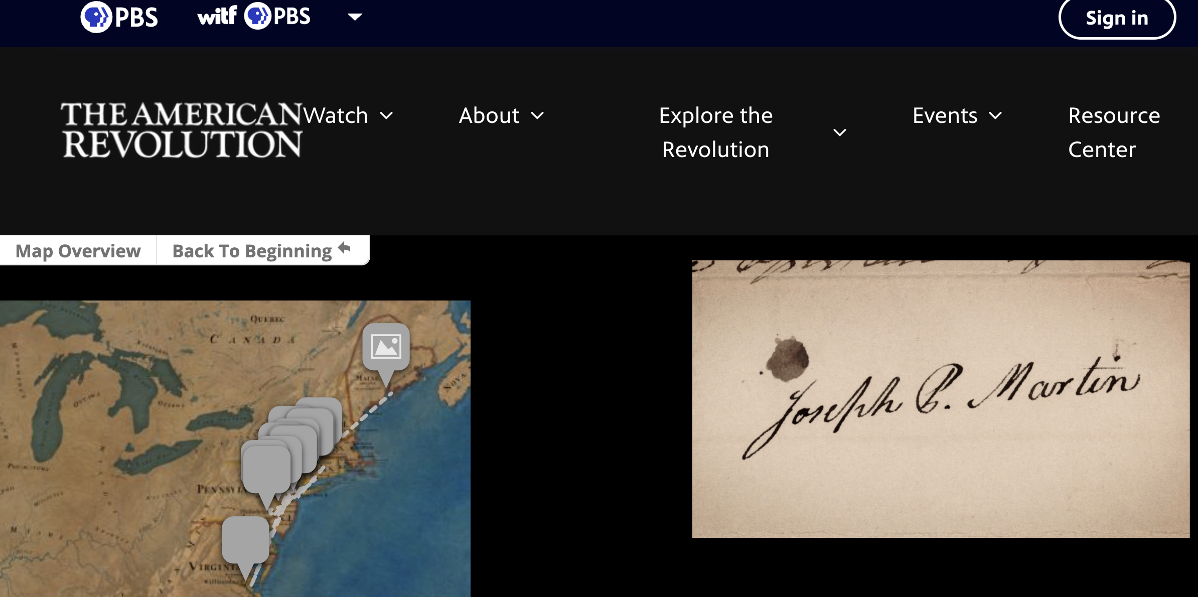Click the back arrow icon beside Beginning
This screenshot has width=1198, height=597.
[345, 248]
